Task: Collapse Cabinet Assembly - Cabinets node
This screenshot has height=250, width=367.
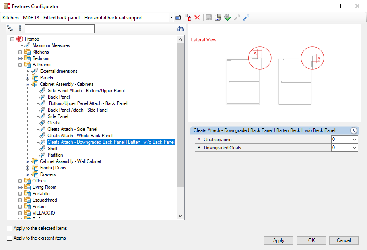Action: click(x=28, y=84)
